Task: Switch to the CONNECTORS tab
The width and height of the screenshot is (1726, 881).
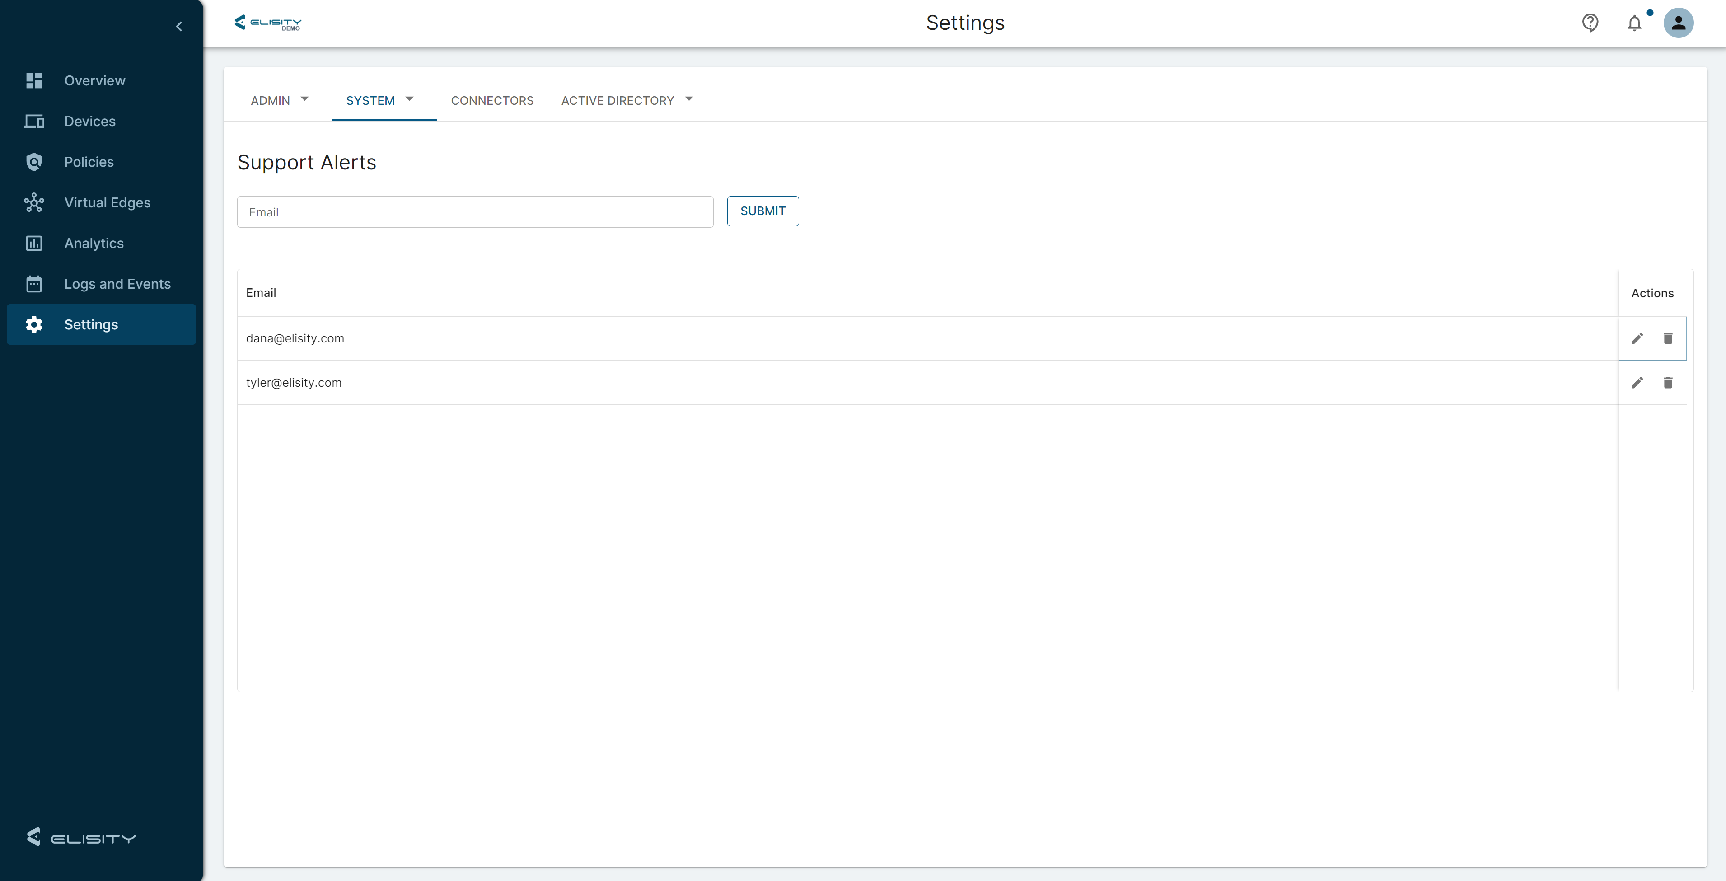Action: [x=492, y=100]
